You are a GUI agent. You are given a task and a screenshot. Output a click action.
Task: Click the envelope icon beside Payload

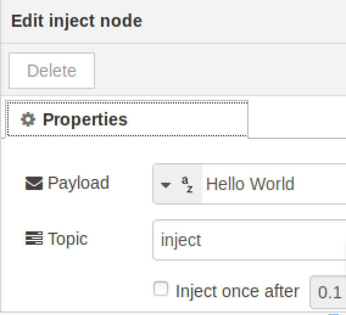(34, 183)
